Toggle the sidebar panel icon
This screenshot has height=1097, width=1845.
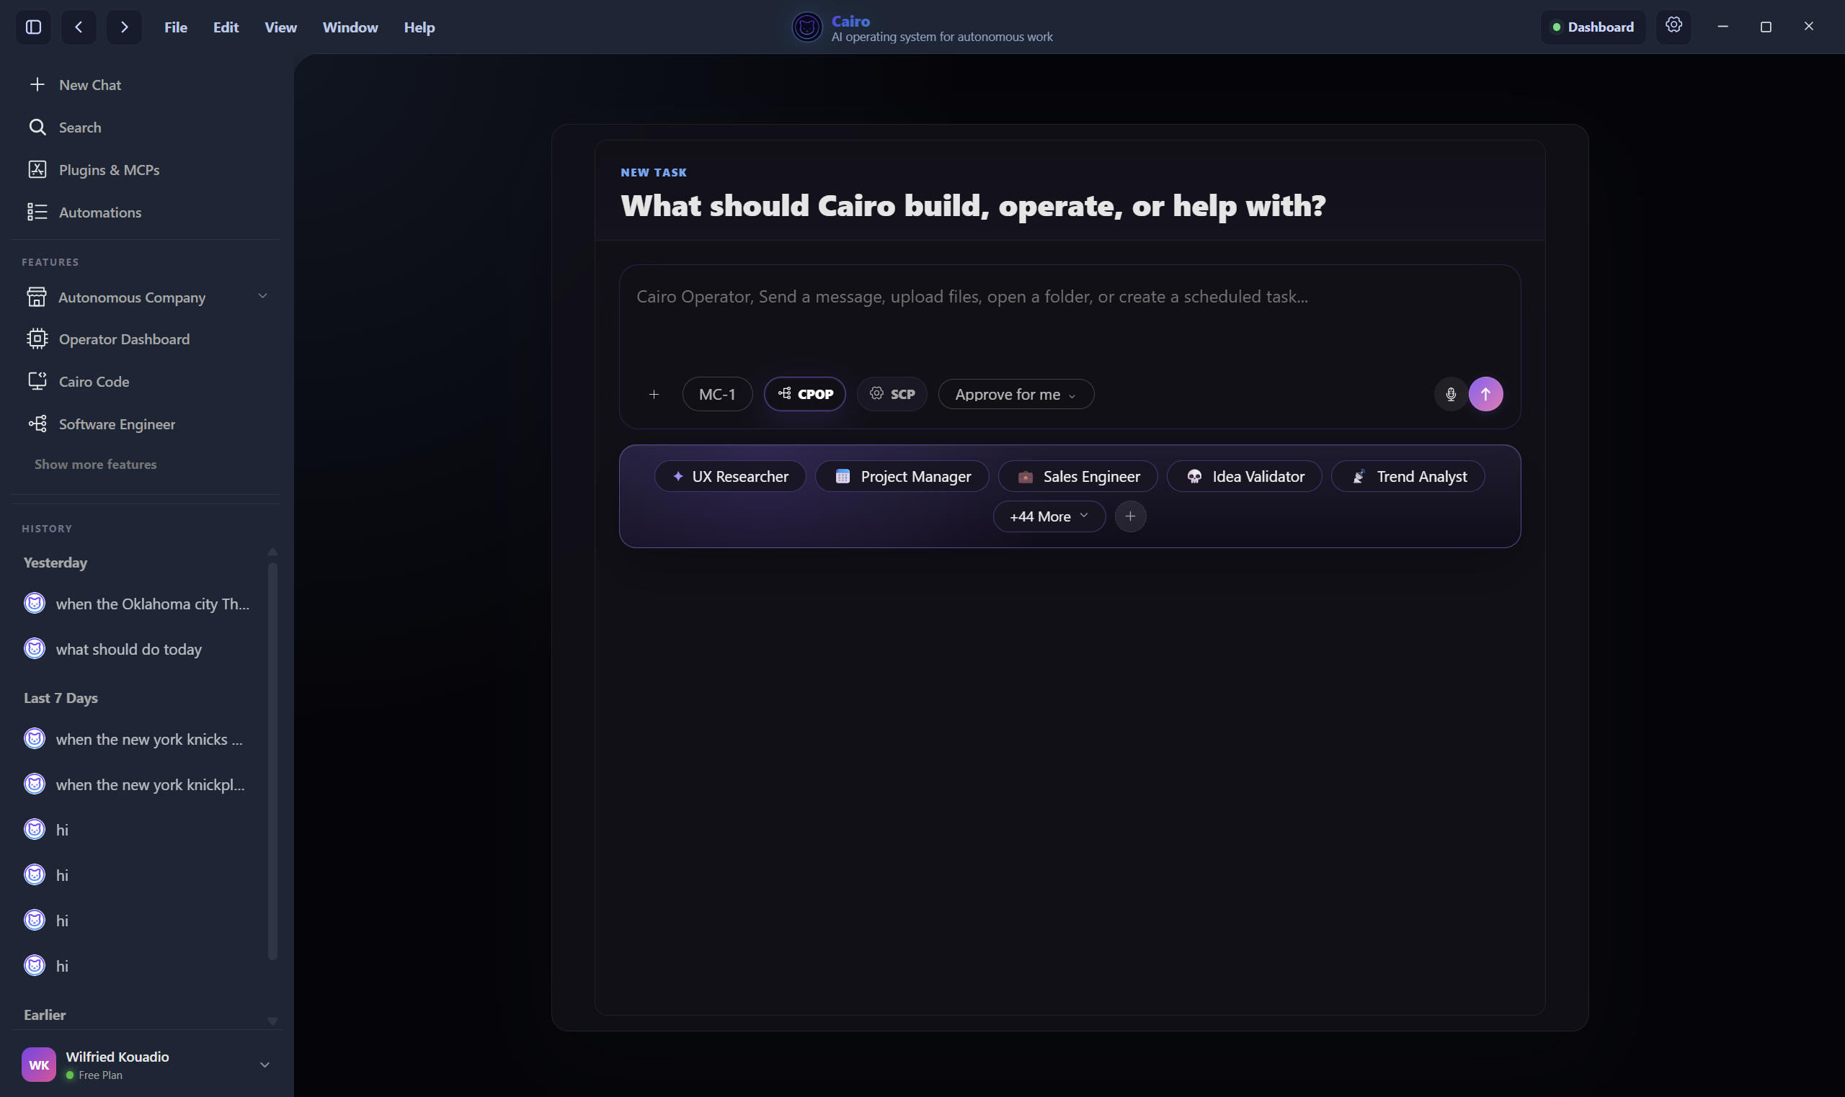[33, 27]
